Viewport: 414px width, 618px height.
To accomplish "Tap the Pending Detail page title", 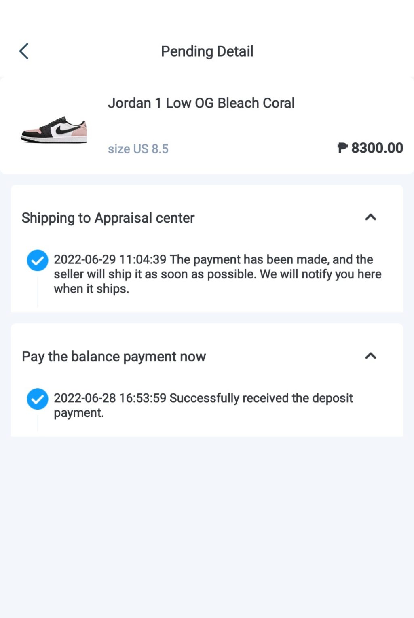I will [207, 51].
